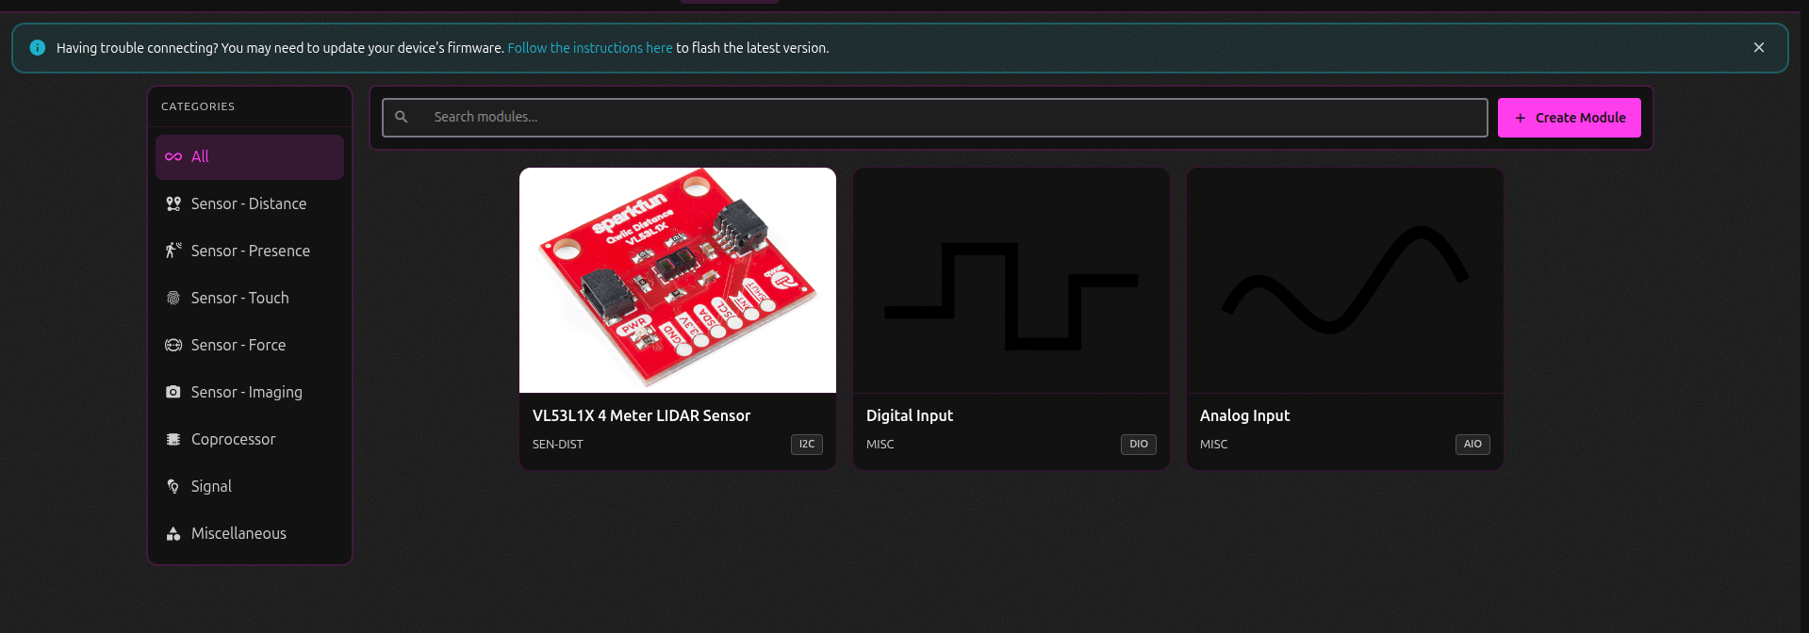The height and width of the screenshot is (633, 1809).
Task: Click the magnifier icon in search bar
Action: [402, 117]
